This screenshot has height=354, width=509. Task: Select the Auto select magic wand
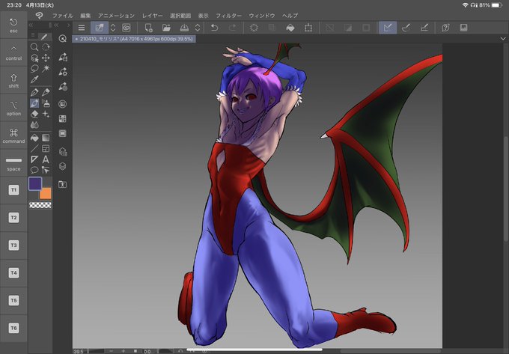46,68
